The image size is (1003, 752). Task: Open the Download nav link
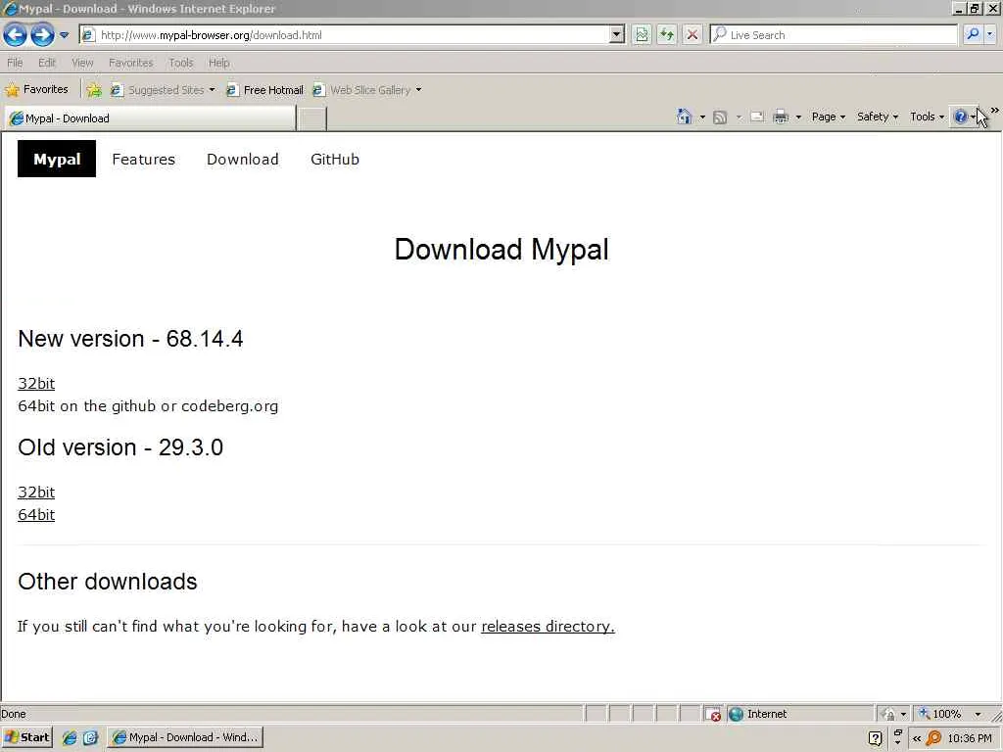pyautogui.click(x=243, y=160)
